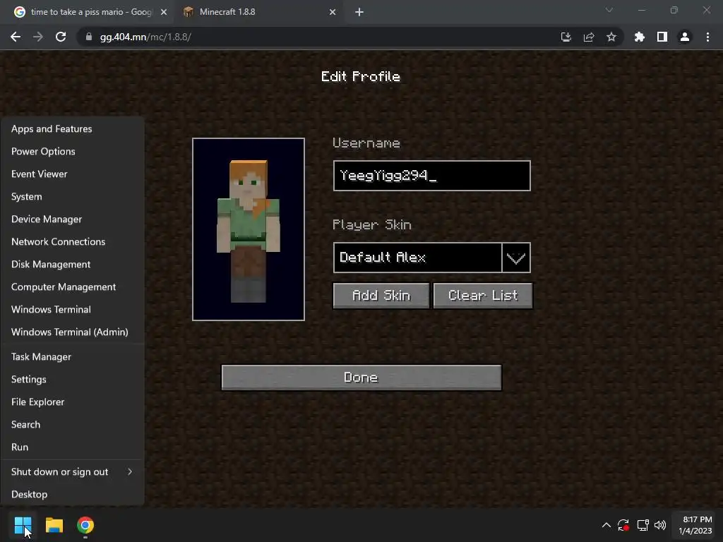Image resolution: width=723 pixels, height=542 pixels.
Task: Close the Minecraft 1.8.8 tab
Action: click(333, 12)
